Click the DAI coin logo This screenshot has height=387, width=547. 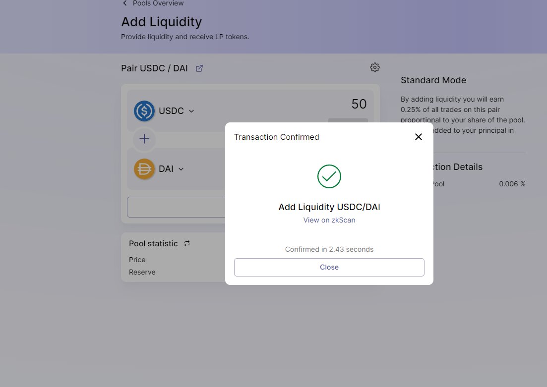[144, 169]
